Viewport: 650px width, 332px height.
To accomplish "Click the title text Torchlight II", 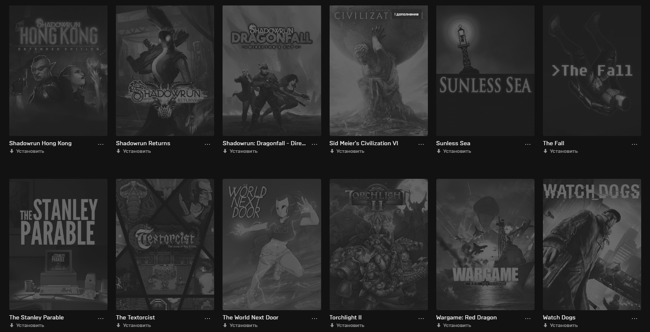I will pyautogui.click(x=346, y=317).
